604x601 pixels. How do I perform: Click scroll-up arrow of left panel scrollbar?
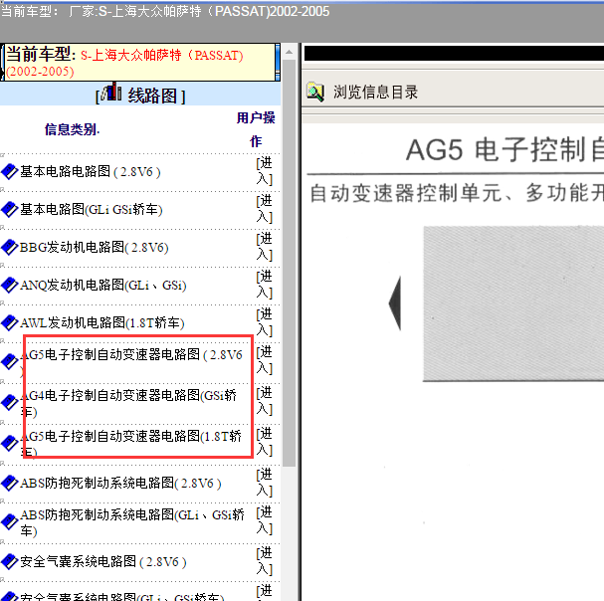click(x=289, y=52)
